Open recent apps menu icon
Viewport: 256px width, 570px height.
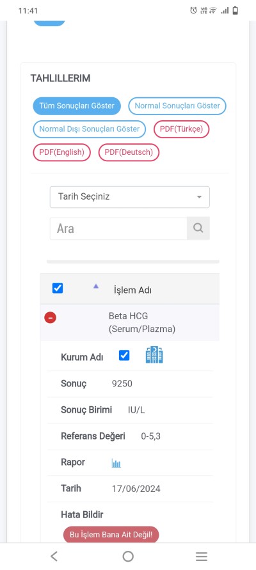[202, 556]
